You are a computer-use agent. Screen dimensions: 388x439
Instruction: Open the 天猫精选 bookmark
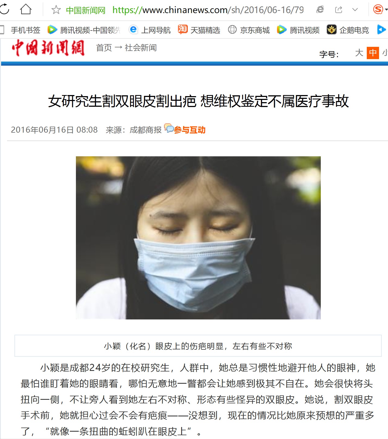click(x=199, y=30)
